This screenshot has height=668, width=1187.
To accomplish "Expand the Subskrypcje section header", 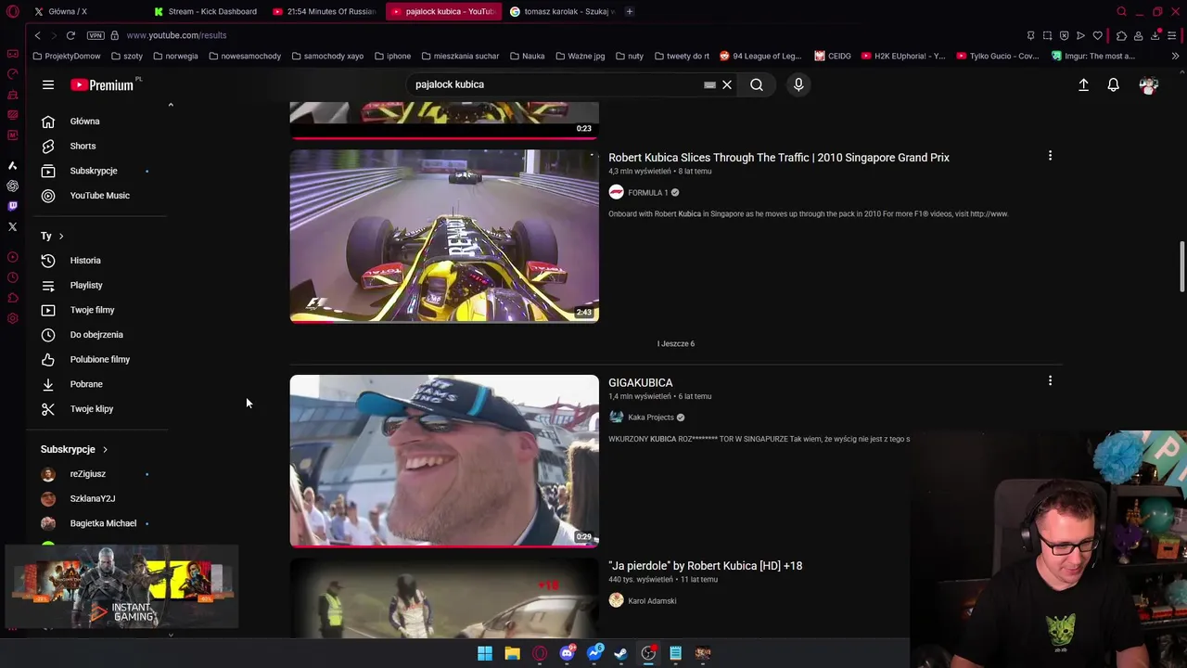I will [74, 449].
